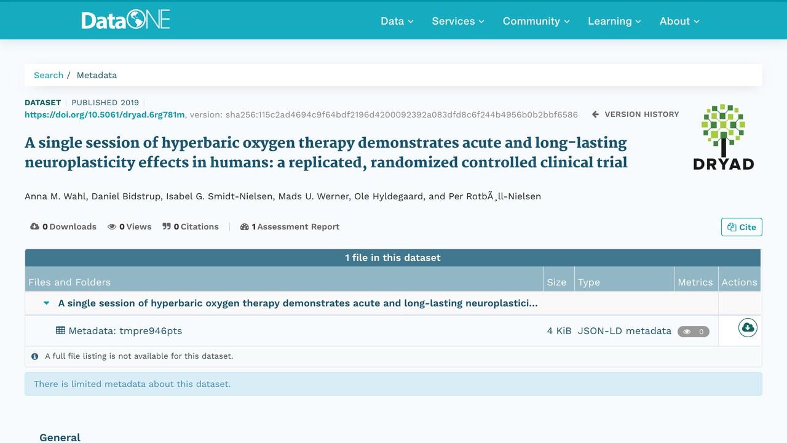Open the Version History link
The image size is (787, 443).
635,114
